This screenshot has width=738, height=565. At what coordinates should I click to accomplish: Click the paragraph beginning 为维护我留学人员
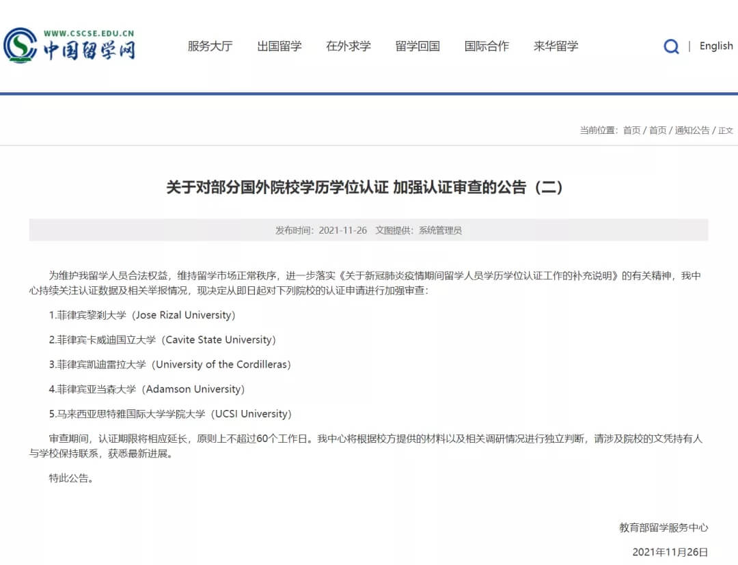pos(365,284)
